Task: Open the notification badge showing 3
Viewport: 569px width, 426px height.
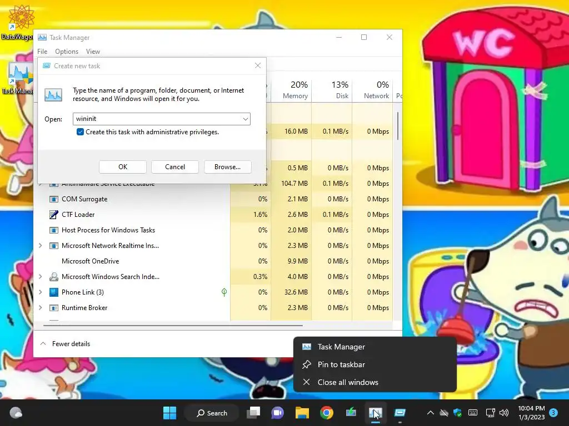Action: pyautogui.click(x=553, y=413)
